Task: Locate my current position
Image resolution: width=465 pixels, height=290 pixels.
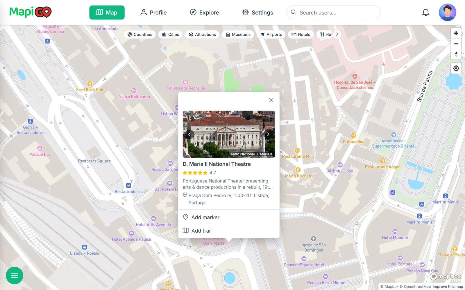Action: coord(456,68)
